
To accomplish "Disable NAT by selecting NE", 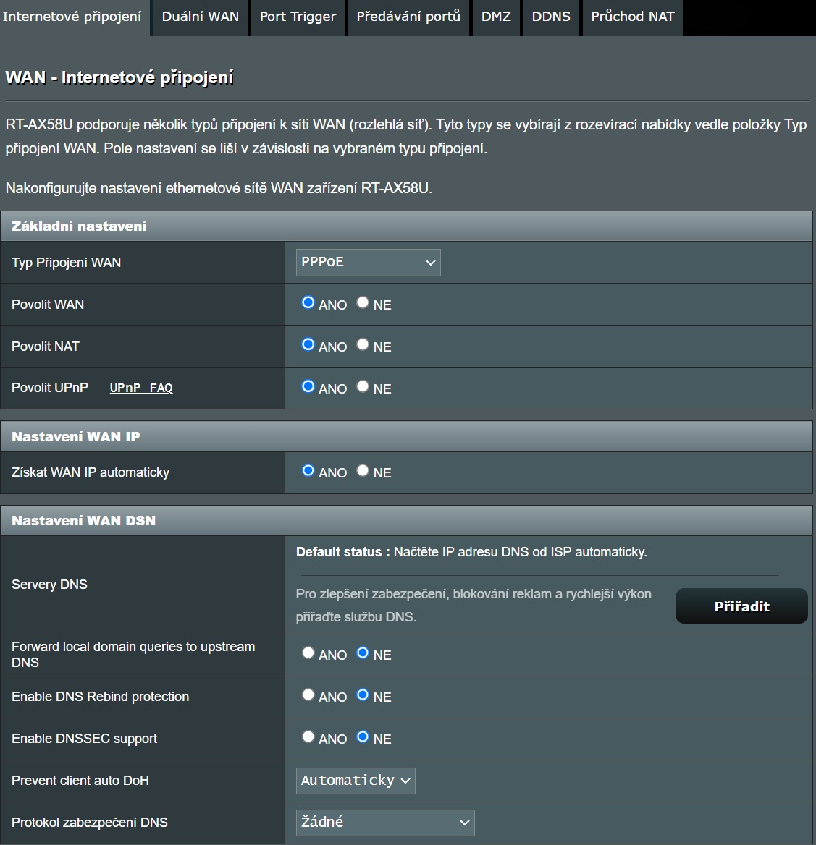I will 363,345.
